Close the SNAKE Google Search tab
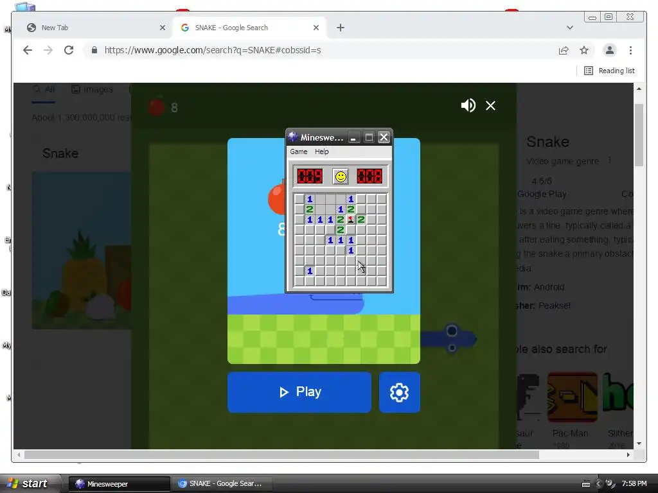The width and height of the screenshot is (658, 493). point(316,28)
